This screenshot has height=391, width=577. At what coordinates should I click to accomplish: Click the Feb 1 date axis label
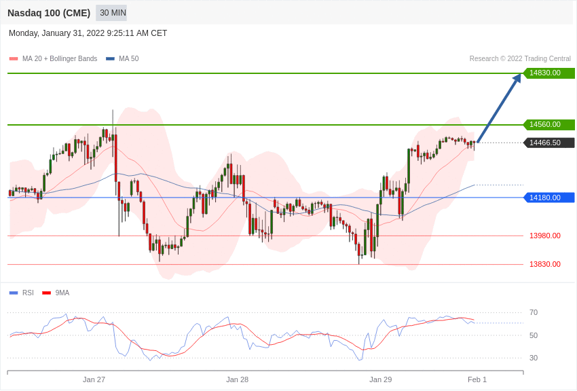tap(477, 379)
